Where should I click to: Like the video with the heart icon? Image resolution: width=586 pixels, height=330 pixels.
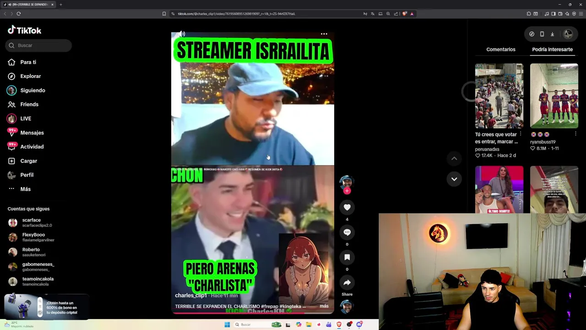pos(347,208)
